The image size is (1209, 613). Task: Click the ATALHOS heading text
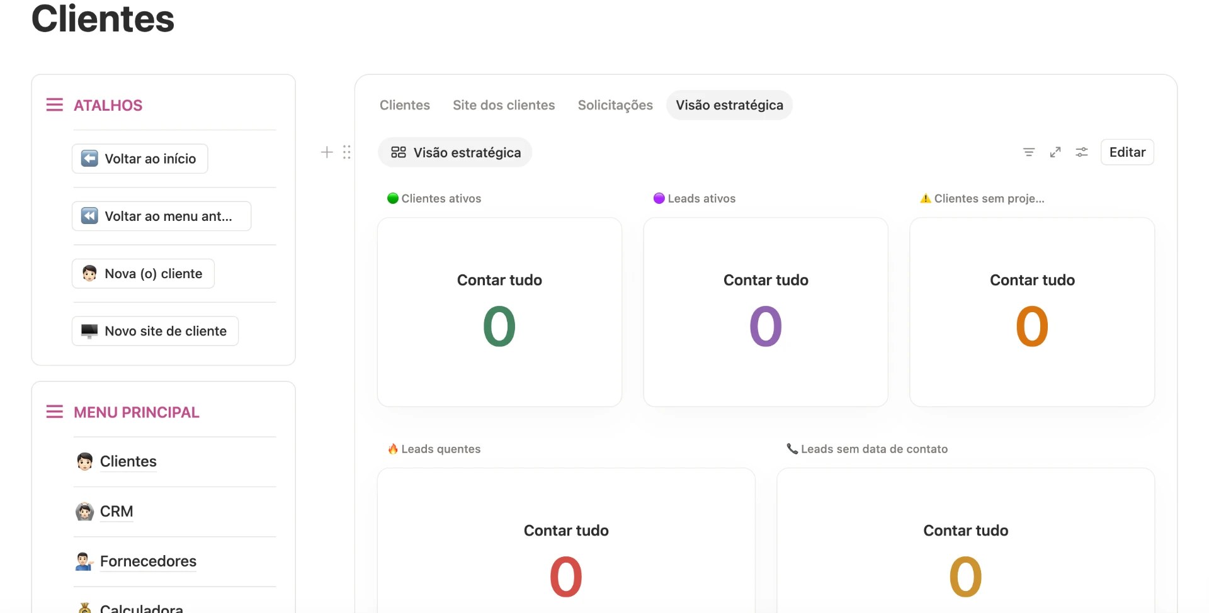click(108, 105)
